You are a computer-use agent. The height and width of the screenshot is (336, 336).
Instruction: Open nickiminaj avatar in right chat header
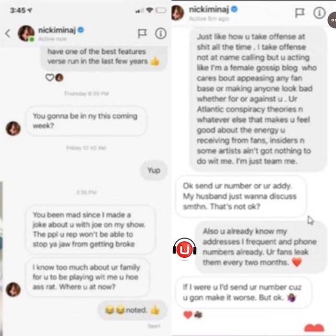[178, 12]
